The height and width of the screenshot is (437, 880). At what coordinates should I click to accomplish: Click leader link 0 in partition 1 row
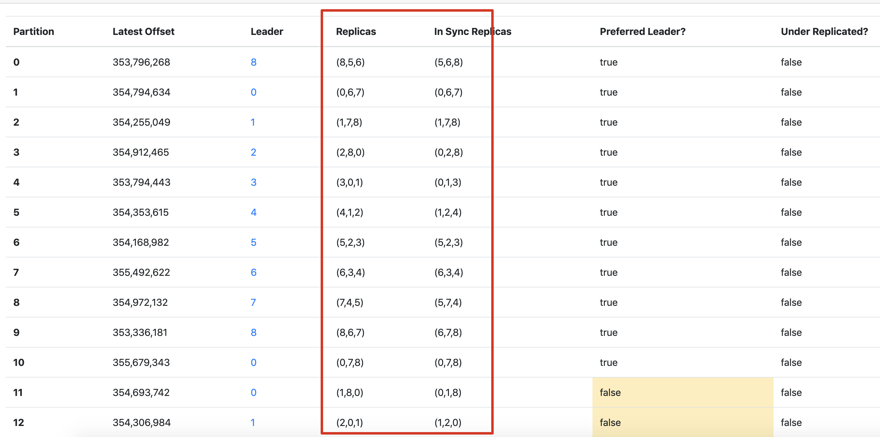[x=253, y=92]
